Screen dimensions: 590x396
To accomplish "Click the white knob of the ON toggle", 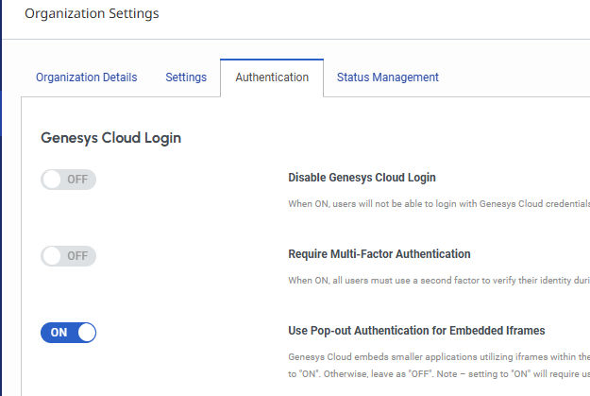I will [x=86, y=333].
